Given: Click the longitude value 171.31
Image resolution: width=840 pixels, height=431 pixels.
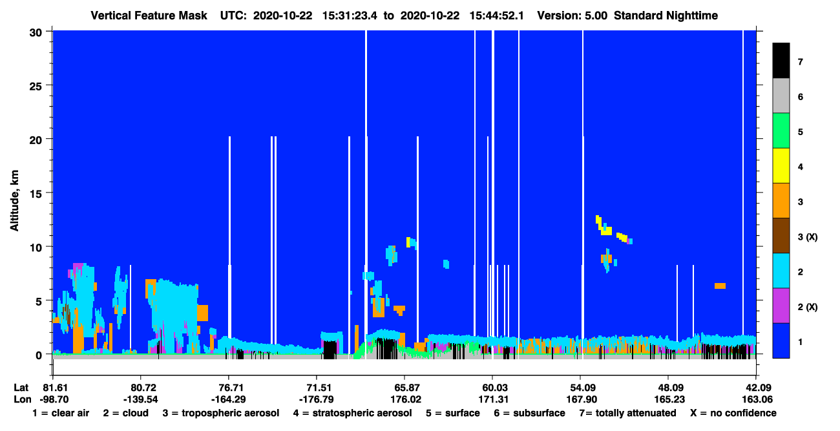Looking at the screenshot, I should point(492,399).
